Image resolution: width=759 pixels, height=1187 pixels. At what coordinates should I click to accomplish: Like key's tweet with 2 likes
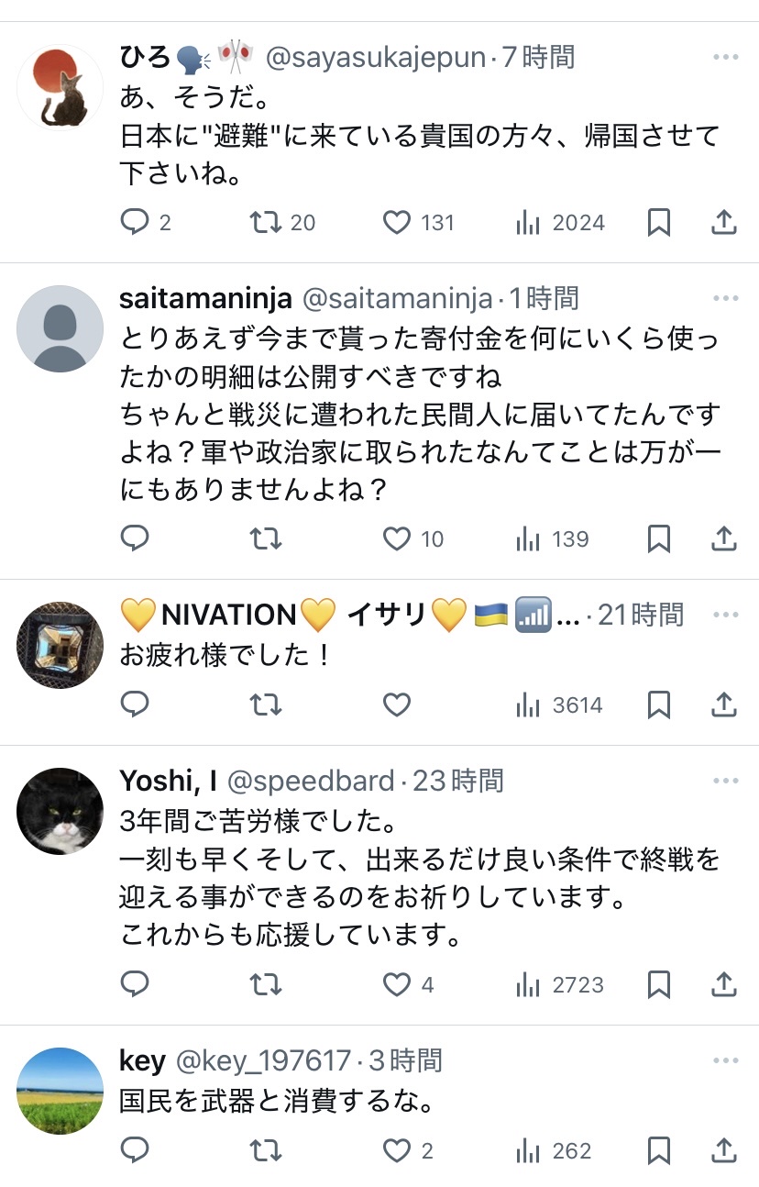(396, 1150)
